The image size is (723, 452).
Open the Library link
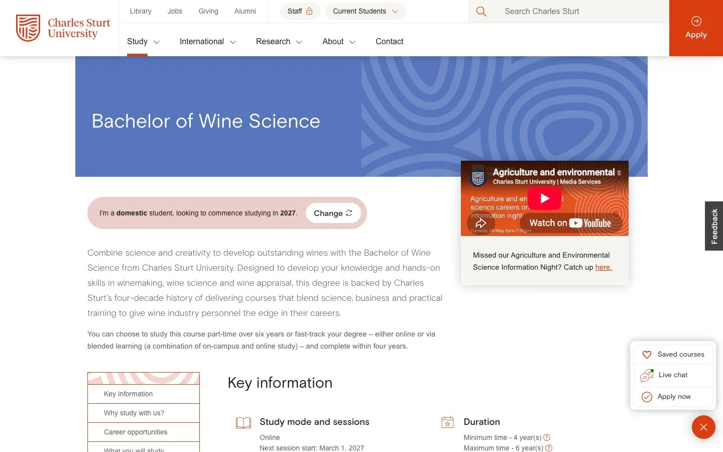(141, 11)
